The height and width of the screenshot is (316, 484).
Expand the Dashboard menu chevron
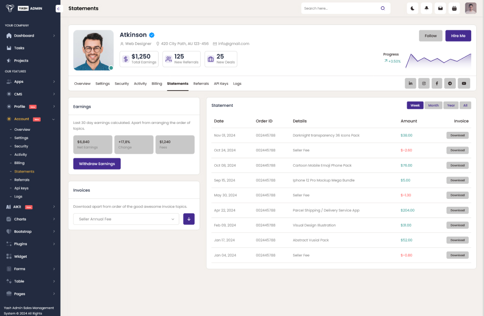(x=54, y=36)
